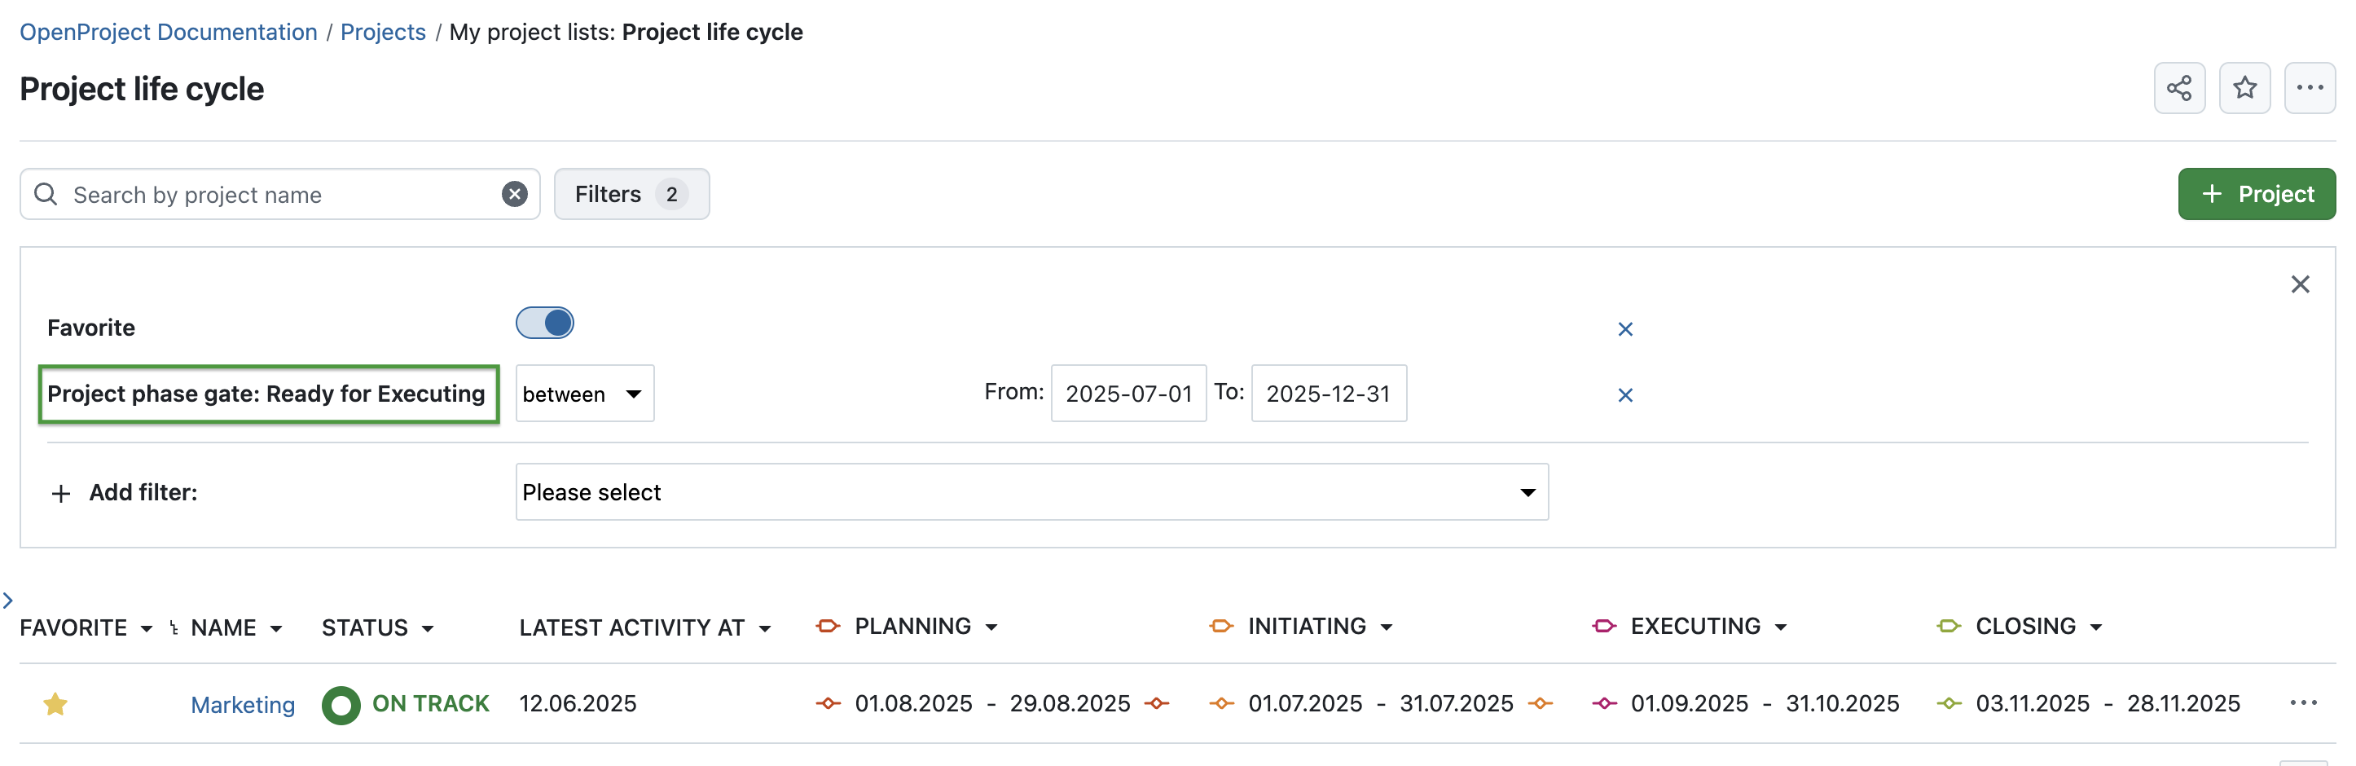Open the LATEST ACTIVITY AT column menu

[x=765, y=627]
